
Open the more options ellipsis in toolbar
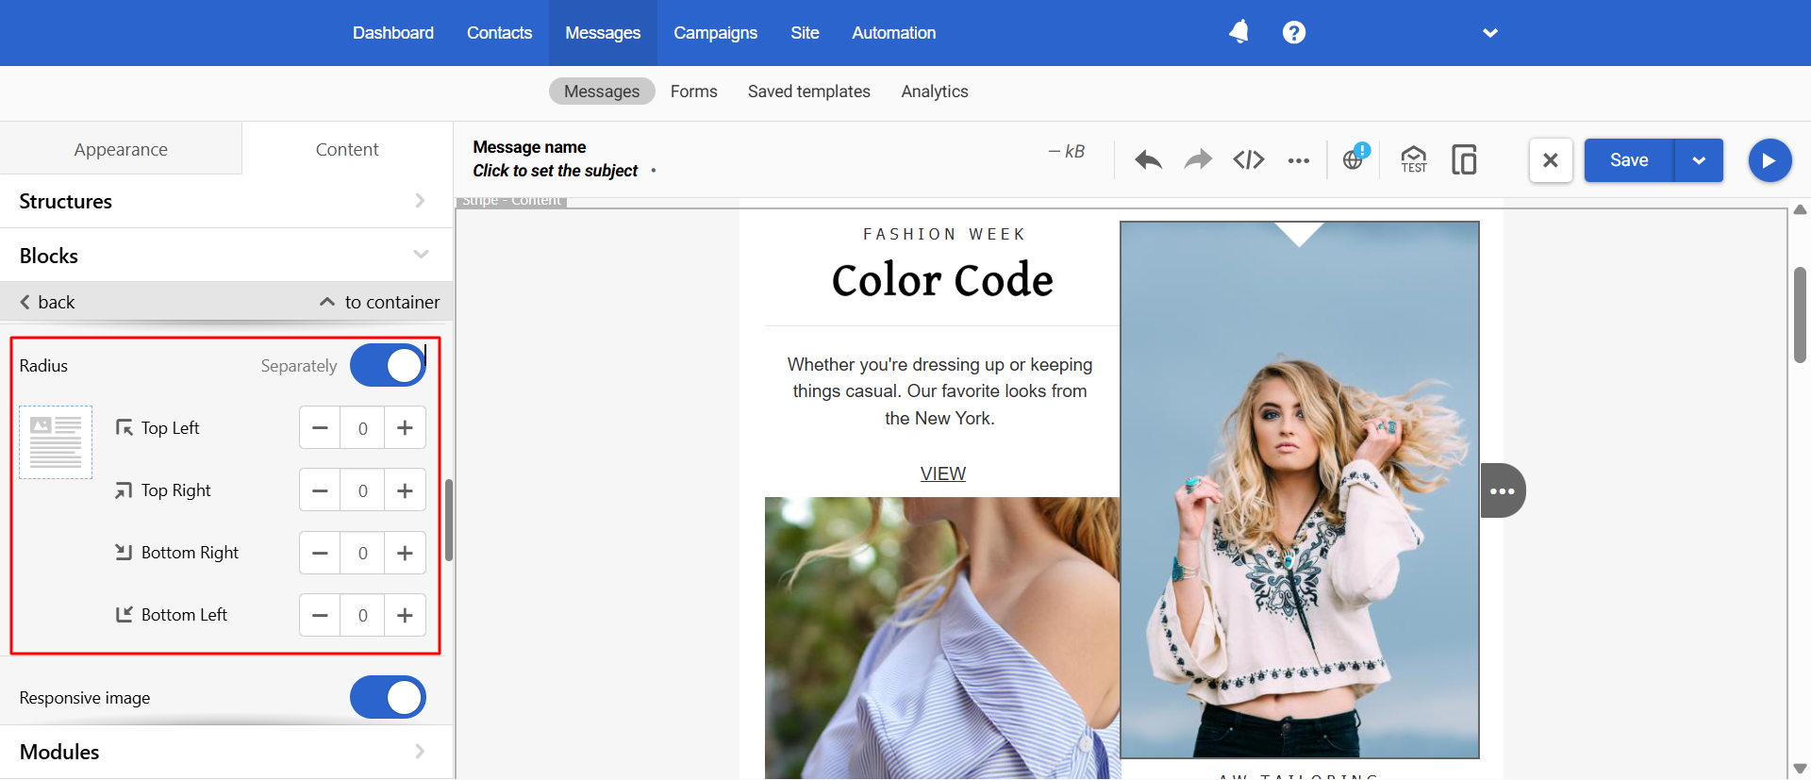1299,160
